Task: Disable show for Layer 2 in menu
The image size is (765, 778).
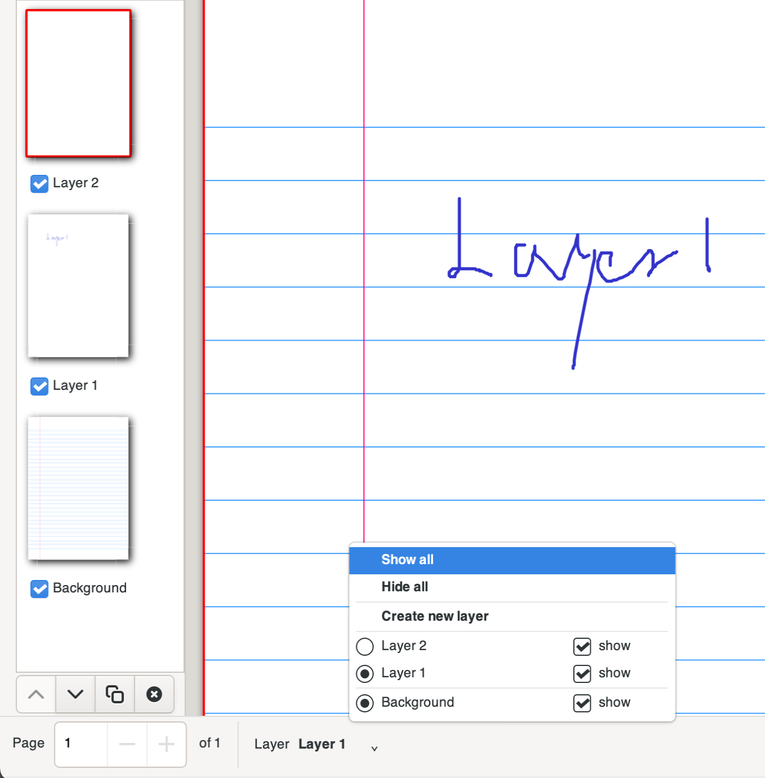Action: pyautogui.click(x=582, y=646)
